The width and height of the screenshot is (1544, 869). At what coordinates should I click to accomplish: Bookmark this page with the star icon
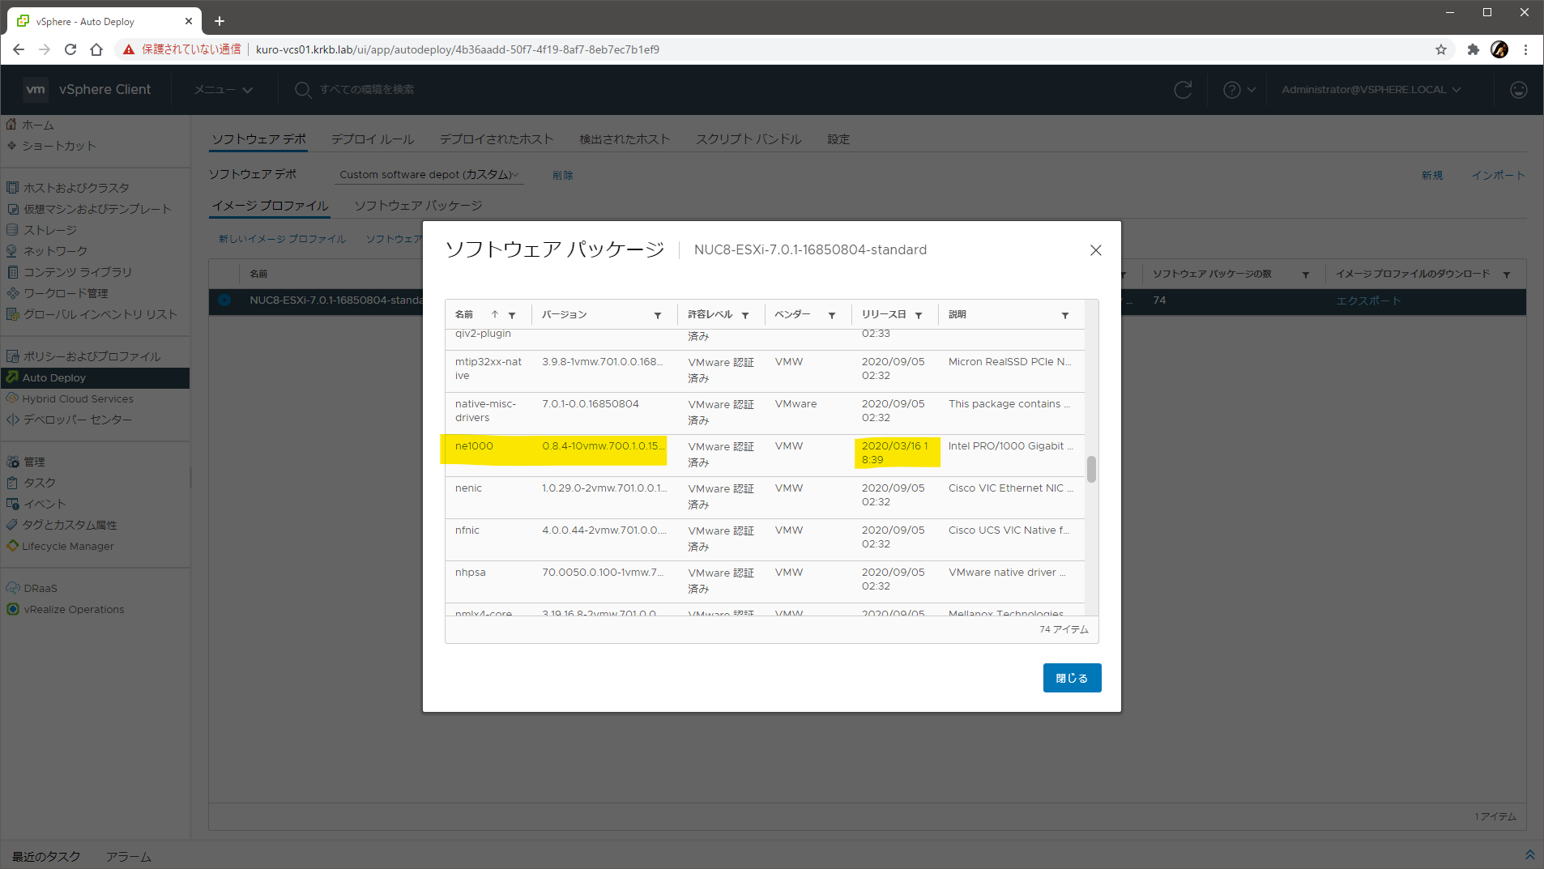click(1440, 49)
